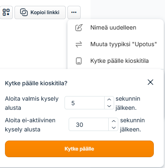
Task: Click the rename pencil icon
Action: point(79,27)
